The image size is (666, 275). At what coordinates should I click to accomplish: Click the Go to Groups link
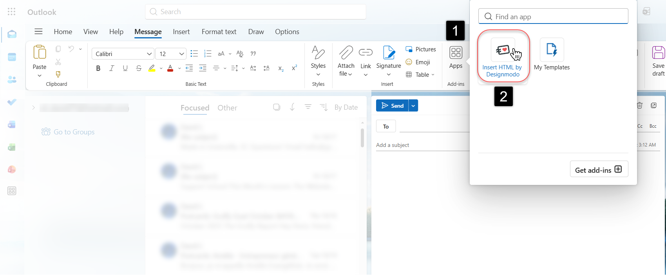[x=68, y=132]
